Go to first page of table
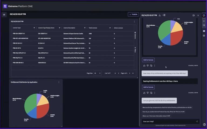The height and width of the screenshot is (129, 207). [115, 73]
